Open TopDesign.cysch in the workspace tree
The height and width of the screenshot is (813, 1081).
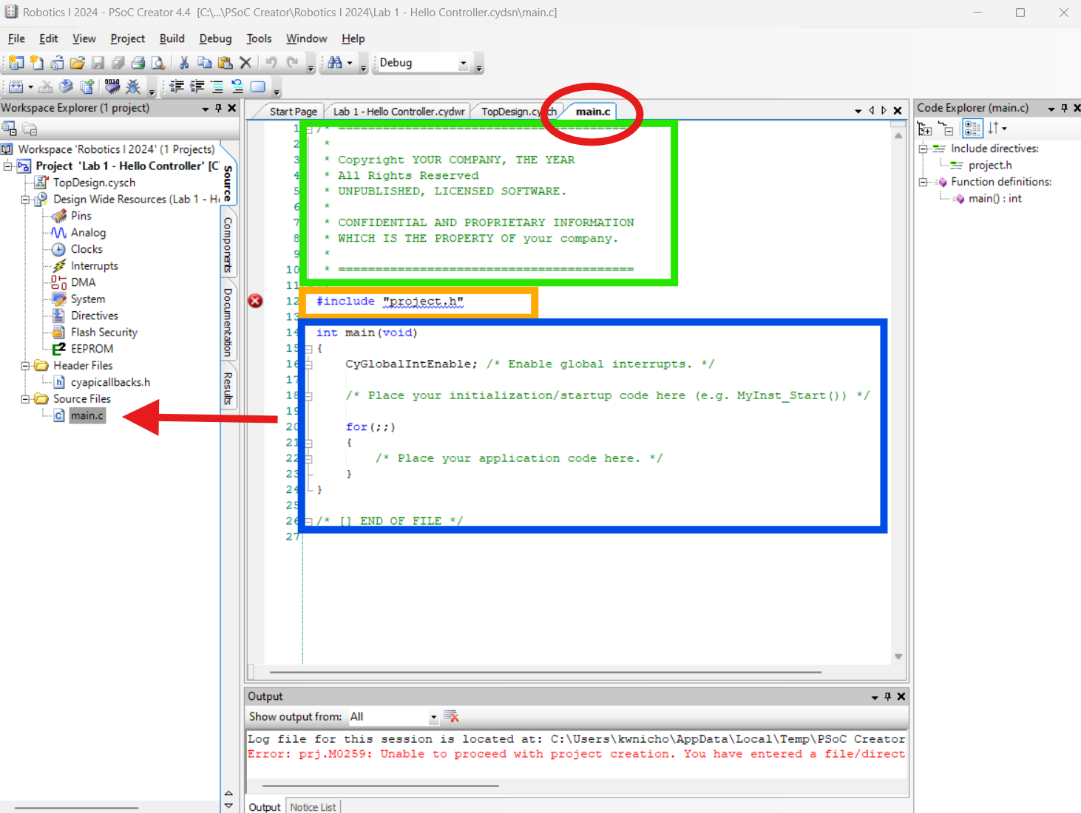(x=94, y=183)
